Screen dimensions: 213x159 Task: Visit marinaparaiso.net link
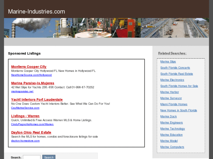(22, 91)
